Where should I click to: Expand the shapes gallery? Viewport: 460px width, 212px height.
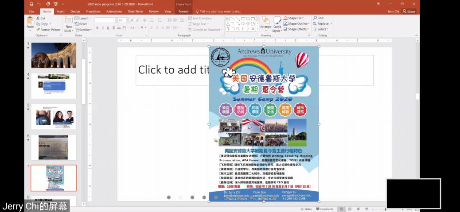click(257, 29)
